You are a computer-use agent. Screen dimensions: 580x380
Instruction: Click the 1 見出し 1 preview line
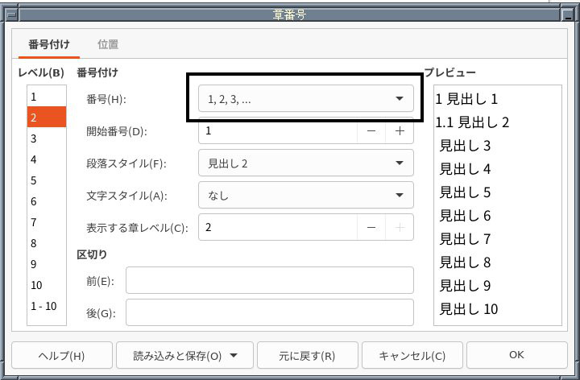pos(466,99)
